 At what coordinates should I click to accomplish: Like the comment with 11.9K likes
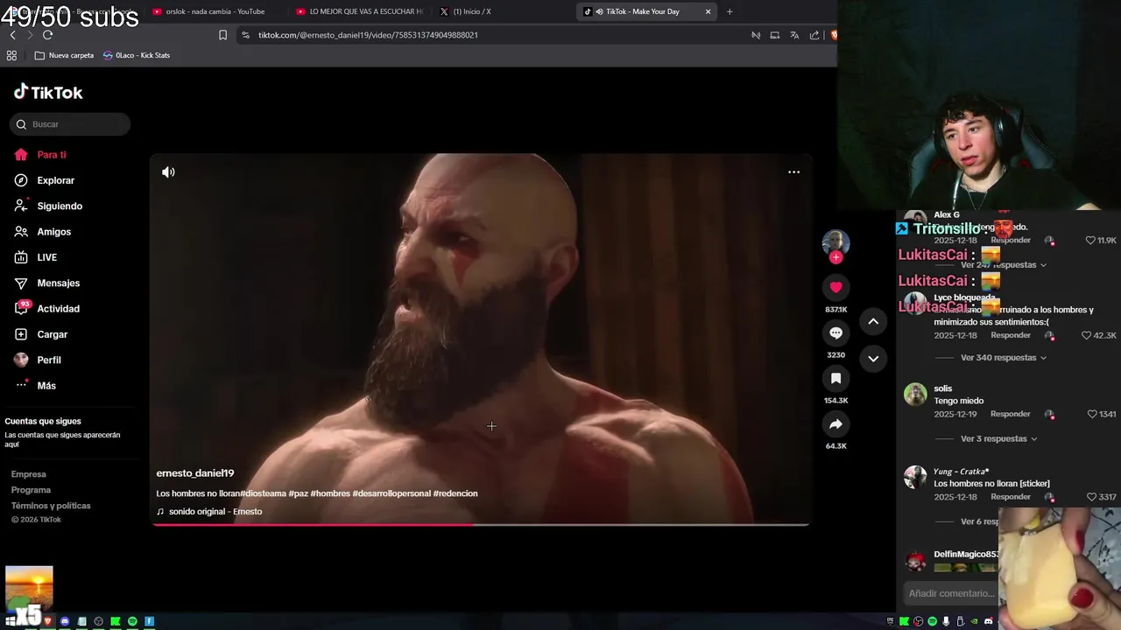point(1090,240)
